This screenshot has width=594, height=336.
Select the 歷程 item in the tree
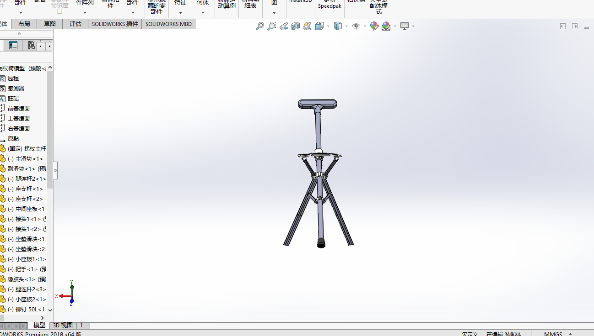(x=13, y=79)
